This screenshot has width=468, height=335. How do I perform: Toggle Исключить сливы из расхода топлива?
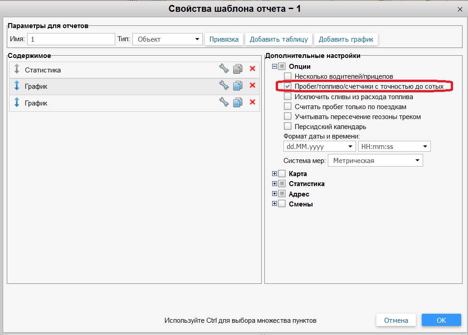[x=288, y=96]
